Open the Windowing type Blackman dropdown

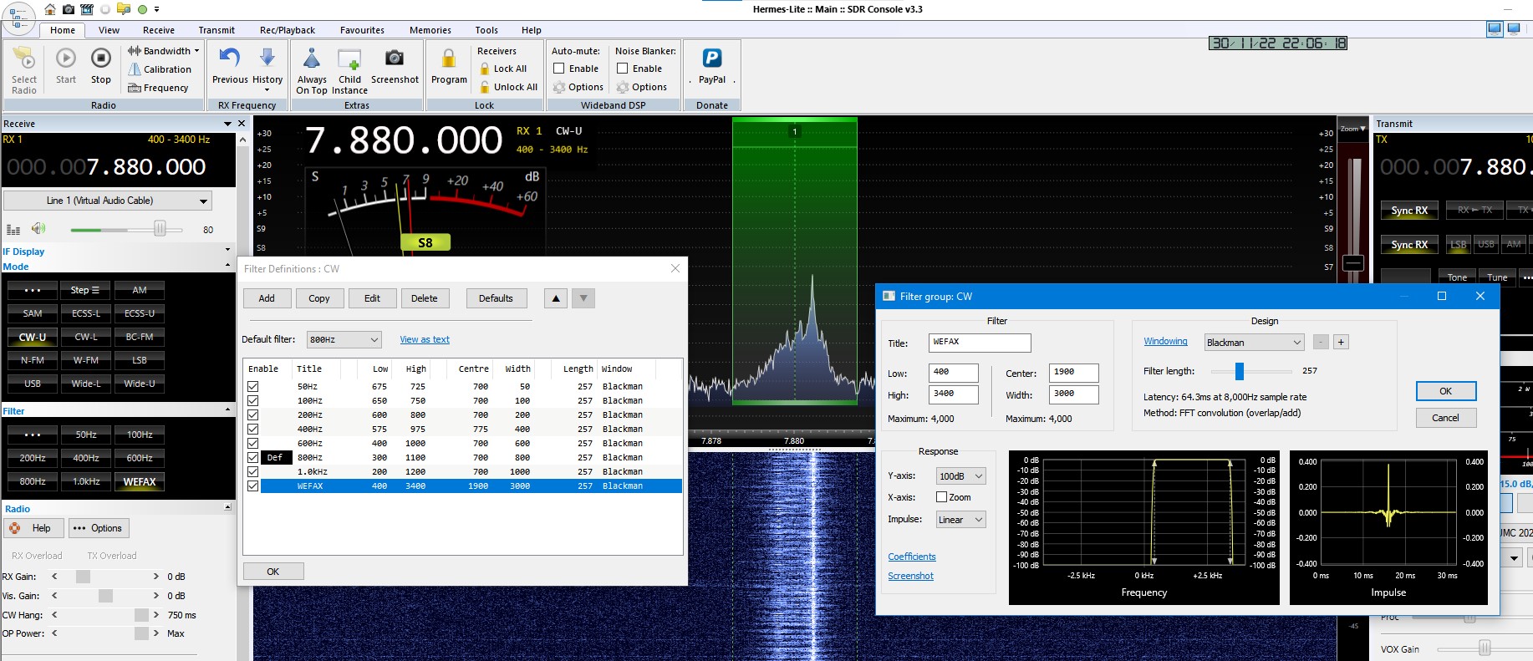click(1254, 343)
